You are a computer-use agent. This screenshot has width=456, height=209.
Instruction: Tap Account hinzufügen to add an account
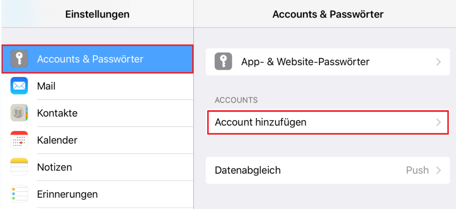click(260, 122)
